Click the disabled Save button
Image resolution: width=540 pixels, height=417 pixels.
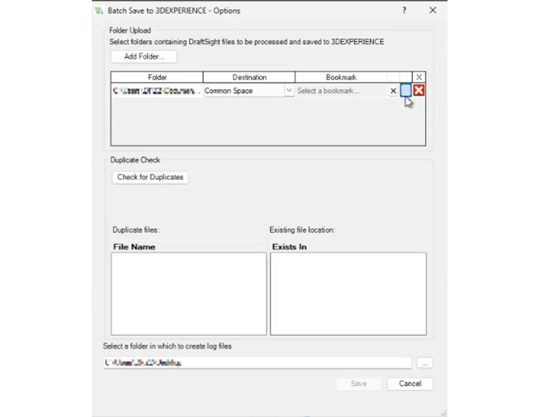[359, 383]
